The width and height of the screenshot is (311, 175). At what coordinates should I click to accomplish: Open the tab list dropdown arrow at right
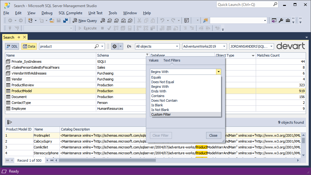[307, 37]
